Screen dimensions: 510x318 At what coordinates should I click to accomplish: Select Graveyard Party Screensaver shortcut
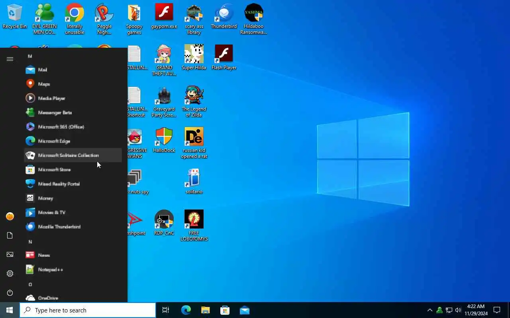point(164,102)
